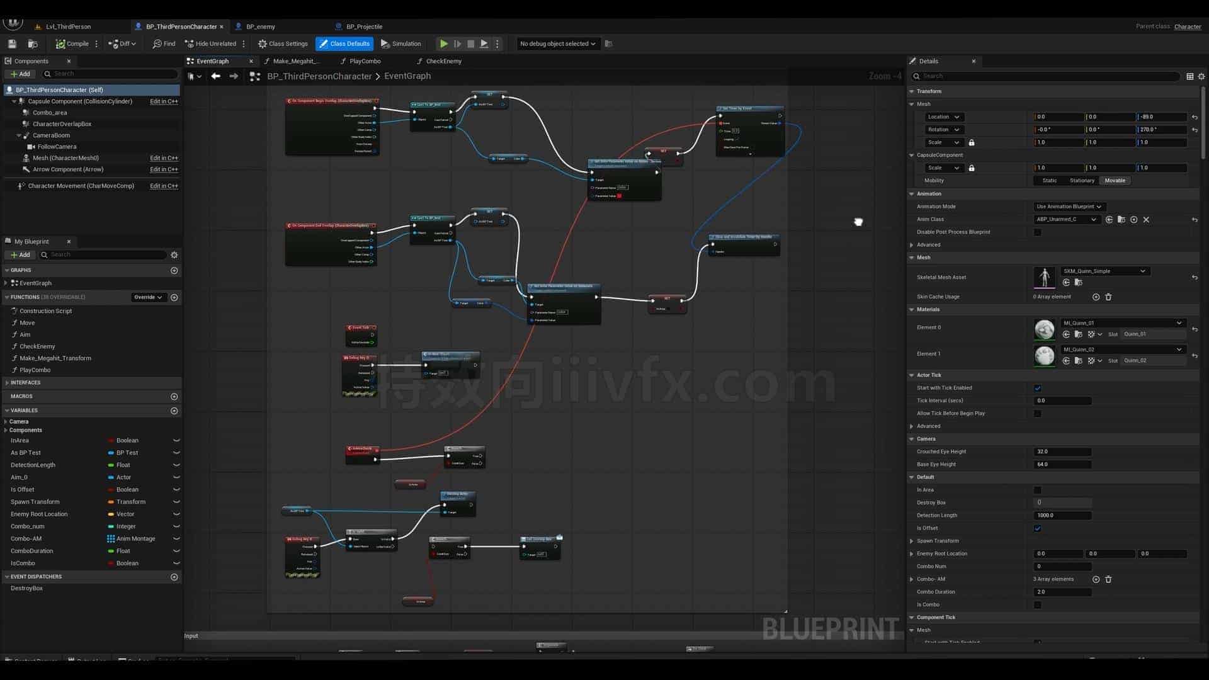The width and height of the screenshot is (1209, 680).
Task: Toggle Hide Unrelated nodes
Action: [210, 43]
